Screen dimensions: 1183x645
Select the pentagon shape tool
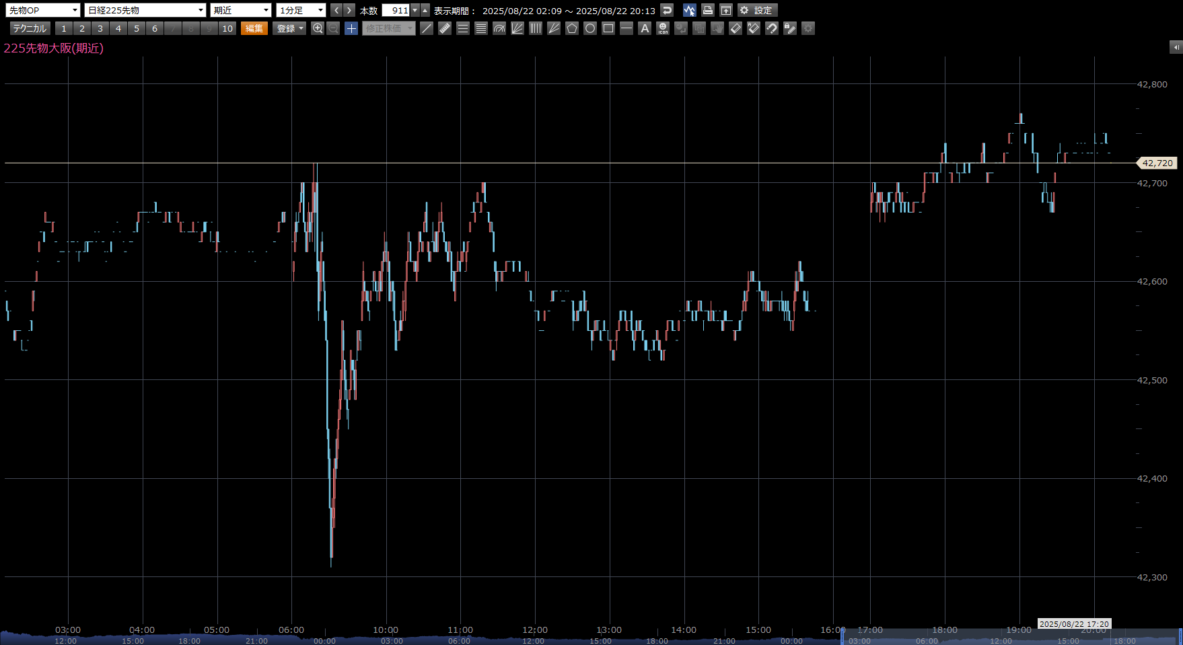tap(572, 28)
